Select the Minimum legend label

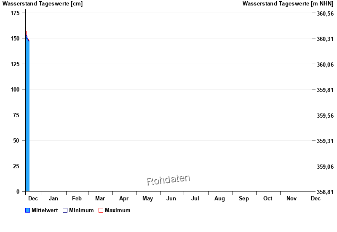(x=81, y=210)
